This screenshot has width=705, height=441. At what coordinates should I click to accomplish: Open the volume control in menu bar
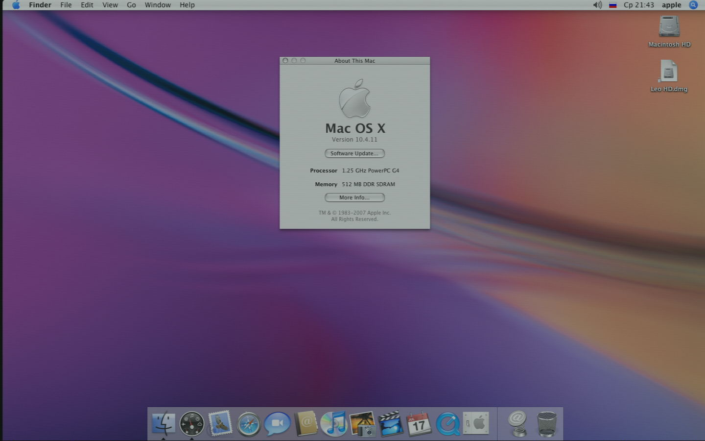coord(597,5)
